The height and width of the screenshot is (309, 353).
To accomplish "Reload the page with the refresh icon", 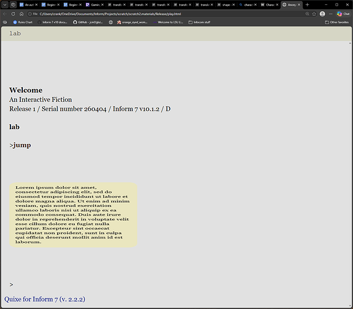I will click(x=13, y=14).
